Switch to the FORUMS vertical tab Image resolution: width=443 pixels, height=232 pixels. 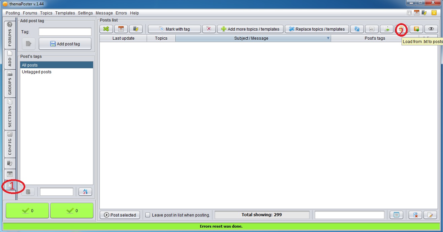[10, 35]
